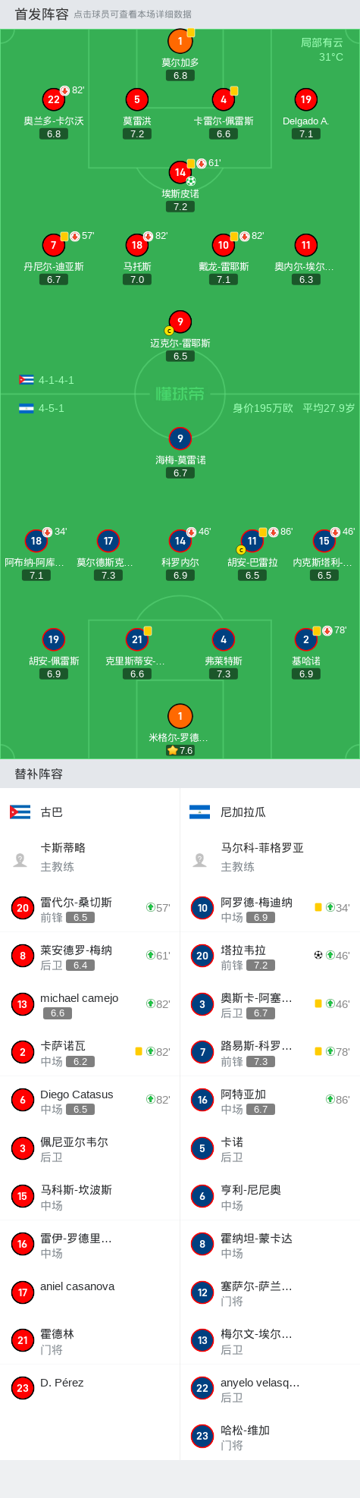
Task: Tap the 7.6 star rating badge
Action: coord(180,750)
